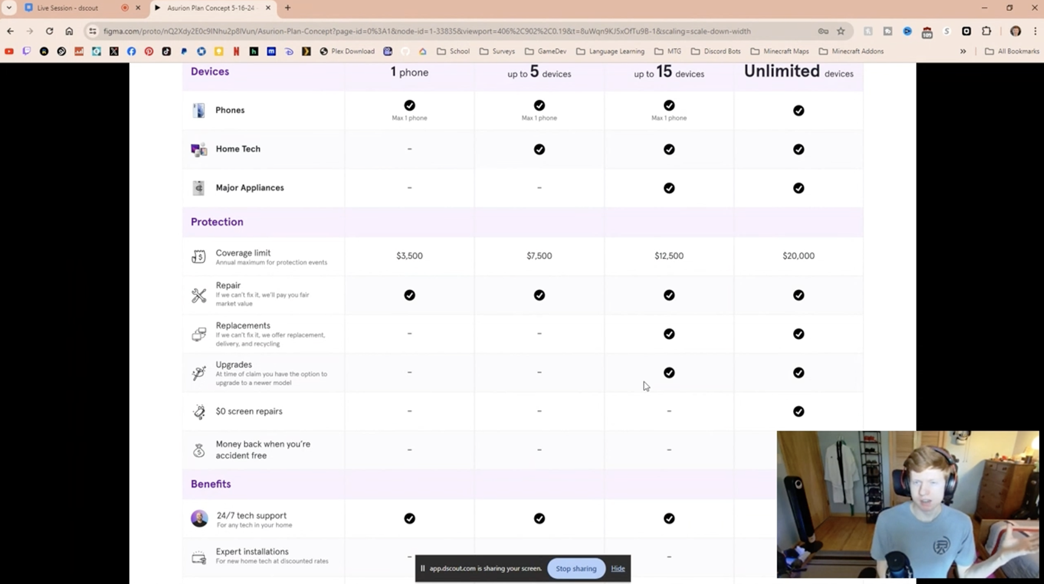Click the saved passwords key icon
This screenshot has width=1044, height=584.
823,32
